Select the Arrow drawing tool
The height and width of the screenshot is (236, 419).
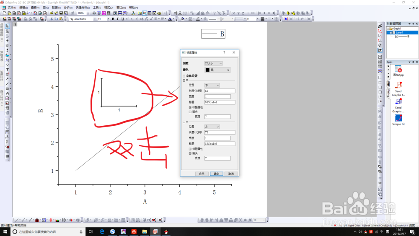click(7, 79)
